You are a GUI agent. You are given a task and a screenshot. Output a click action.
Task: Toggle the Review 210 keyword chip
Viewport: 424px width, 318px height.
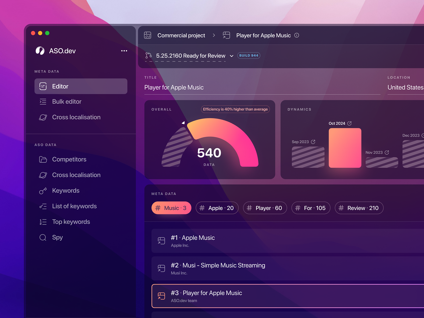(x=359, y=208)
